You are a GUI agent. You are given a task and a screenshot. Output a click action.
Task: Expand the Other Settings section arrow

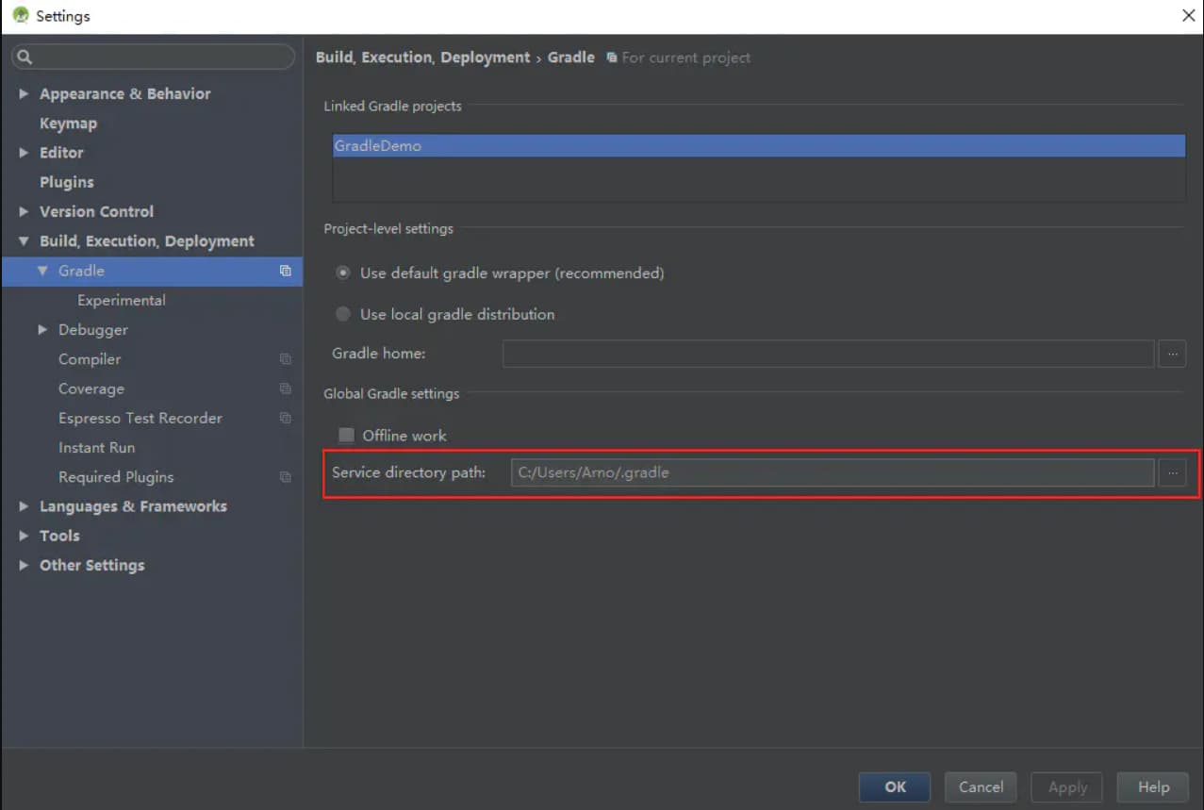24,565
